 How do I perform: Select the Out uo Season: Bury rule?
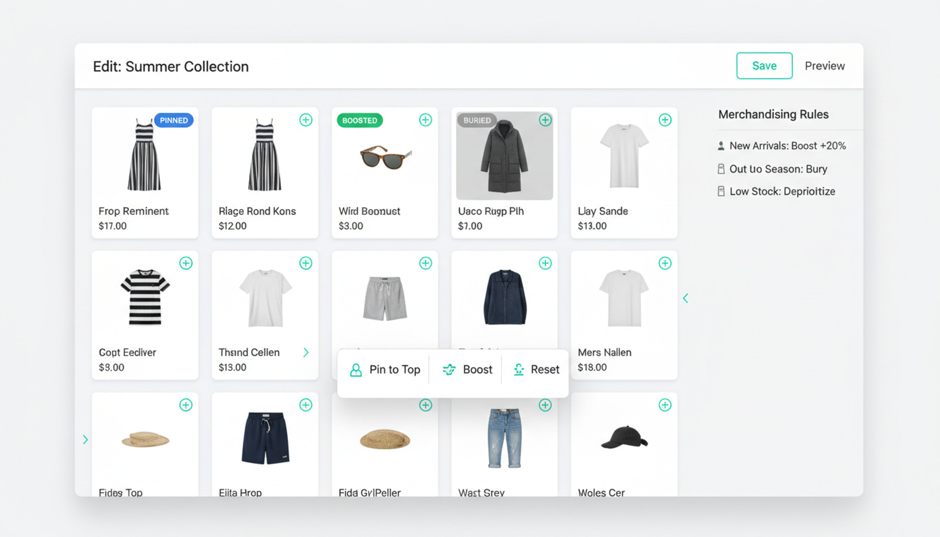click(772, 169)
